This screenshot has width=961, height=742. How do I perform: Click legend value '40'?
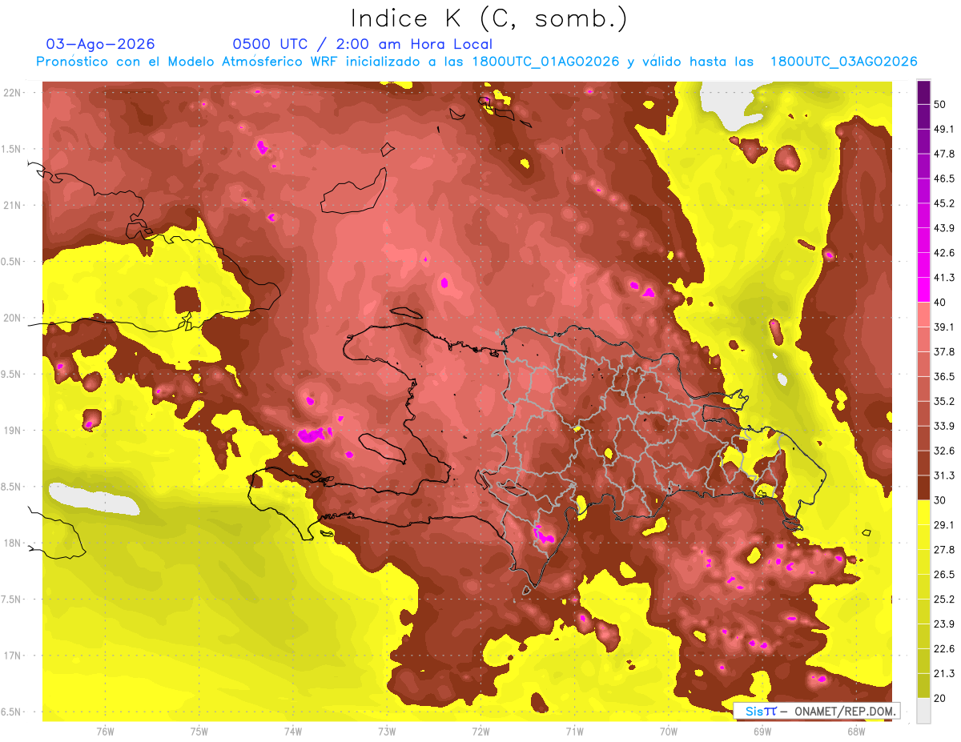coord(941,303)
